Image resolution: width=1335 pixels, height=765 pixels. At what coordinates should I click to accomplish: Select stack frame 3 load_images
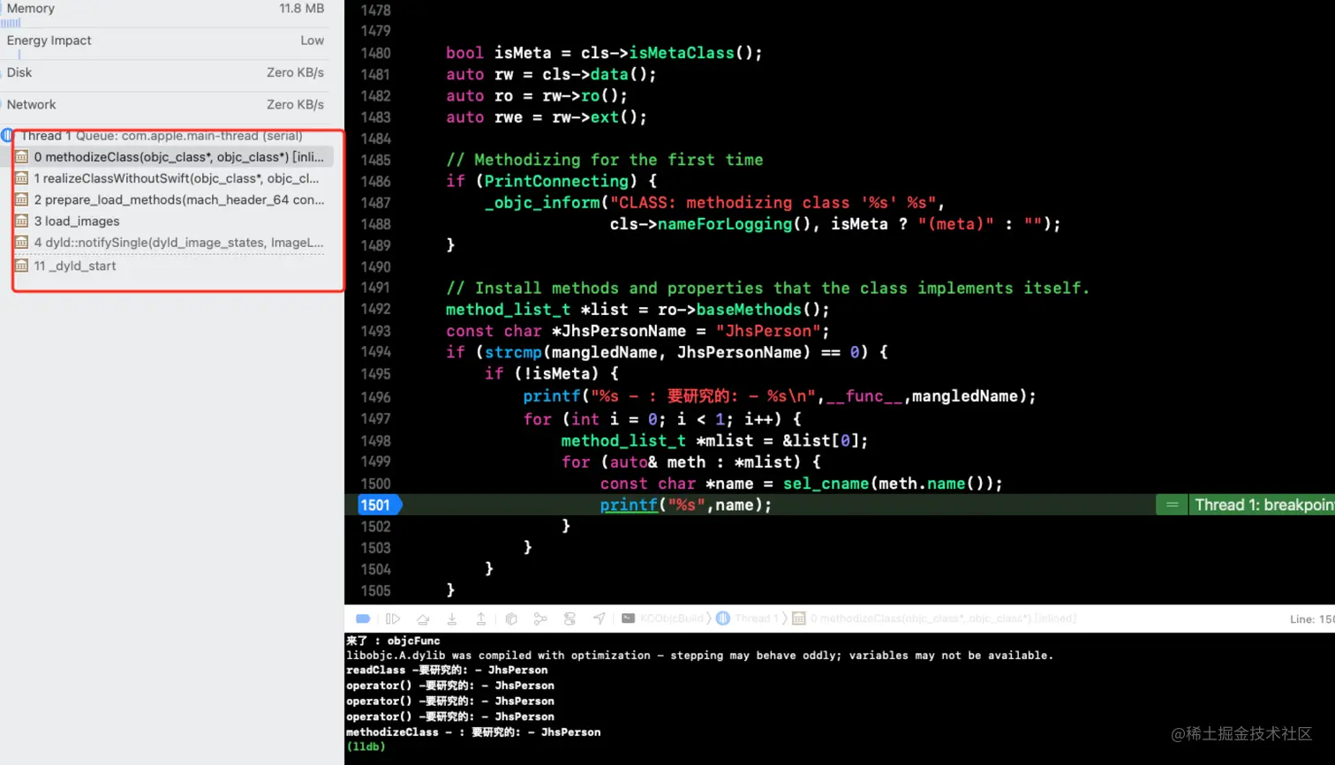[x=173, y=221]
